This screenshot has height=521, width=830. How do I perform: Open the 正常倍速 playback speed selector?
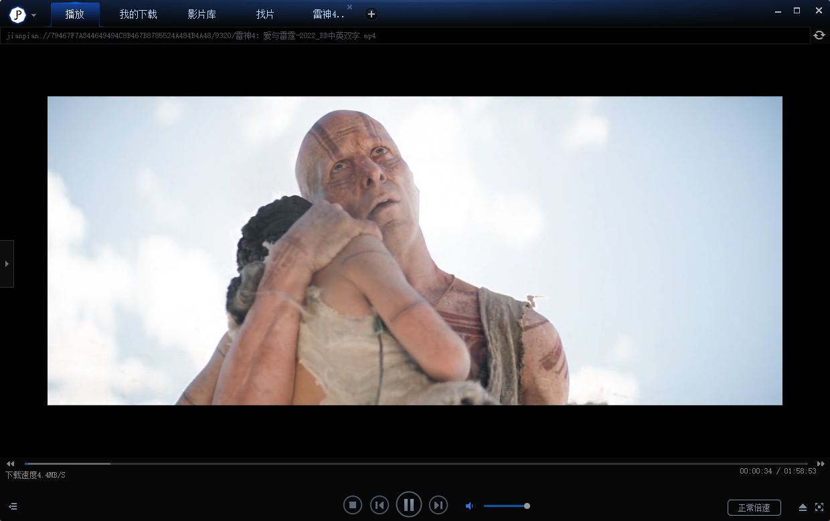(x=754, y=508)
